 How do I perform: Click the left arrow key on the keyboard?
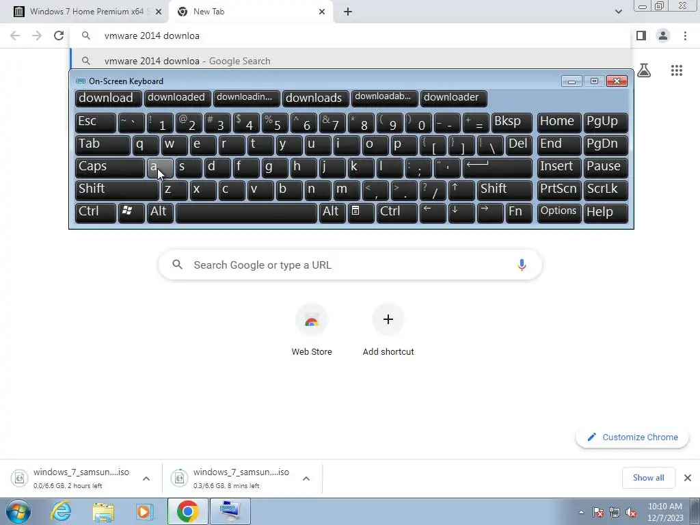433,213
